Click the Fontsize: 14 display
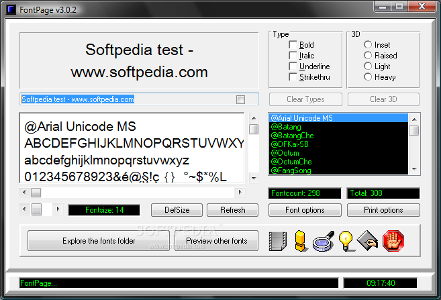Image resolution: width=441 pixels, height=300 pixels. click(x=104, y=210)
